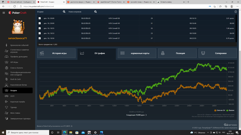
Task: Click the PokerCraft logo
Action: coord(17,13)
